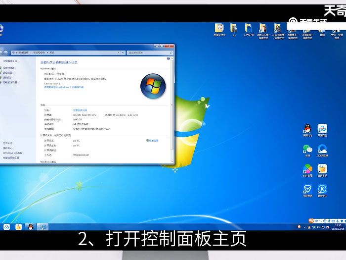Click get more features with Windows 7 link
The width and height of the screenshot is (346, 260).
pos(64,87)
